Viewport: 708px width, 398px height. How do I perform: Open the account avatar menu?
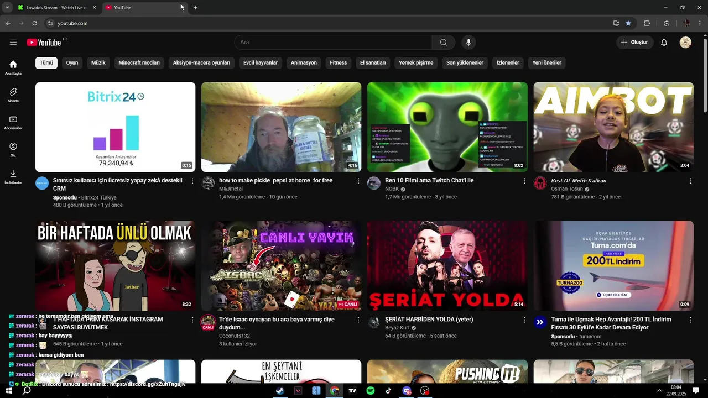[685, 43]
